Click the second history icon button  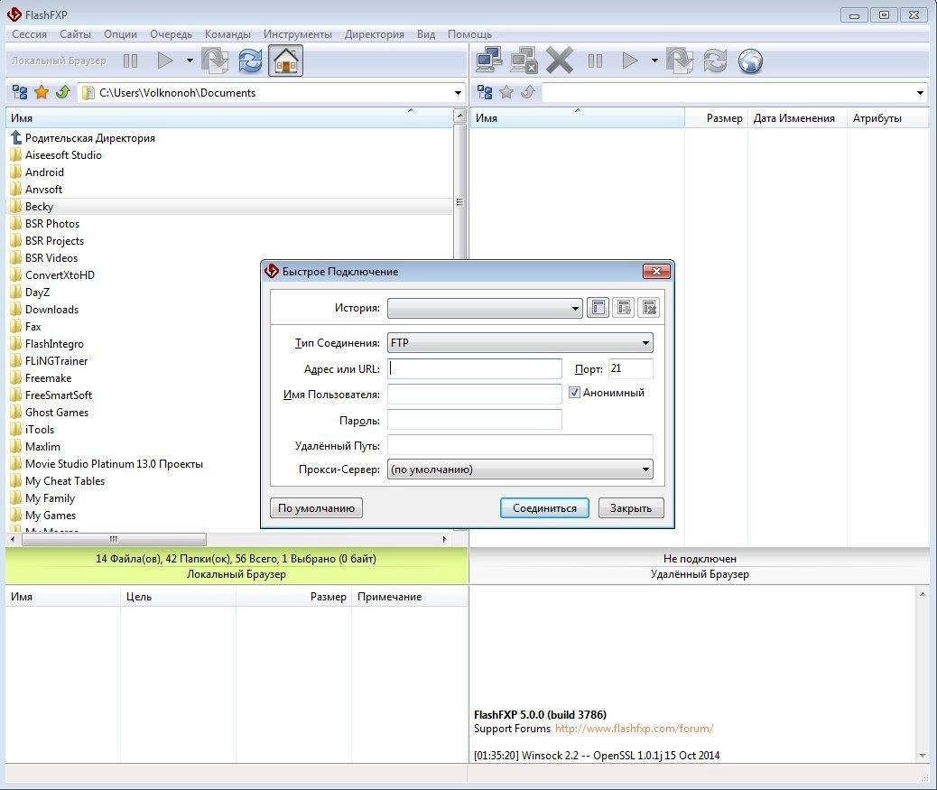pos(624,308)
